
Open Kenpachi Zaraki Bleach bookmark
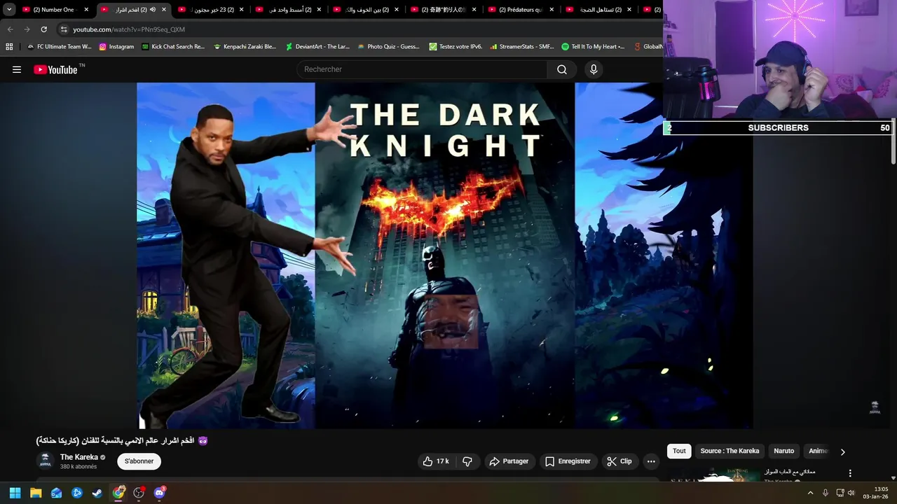tap(245, 47)
